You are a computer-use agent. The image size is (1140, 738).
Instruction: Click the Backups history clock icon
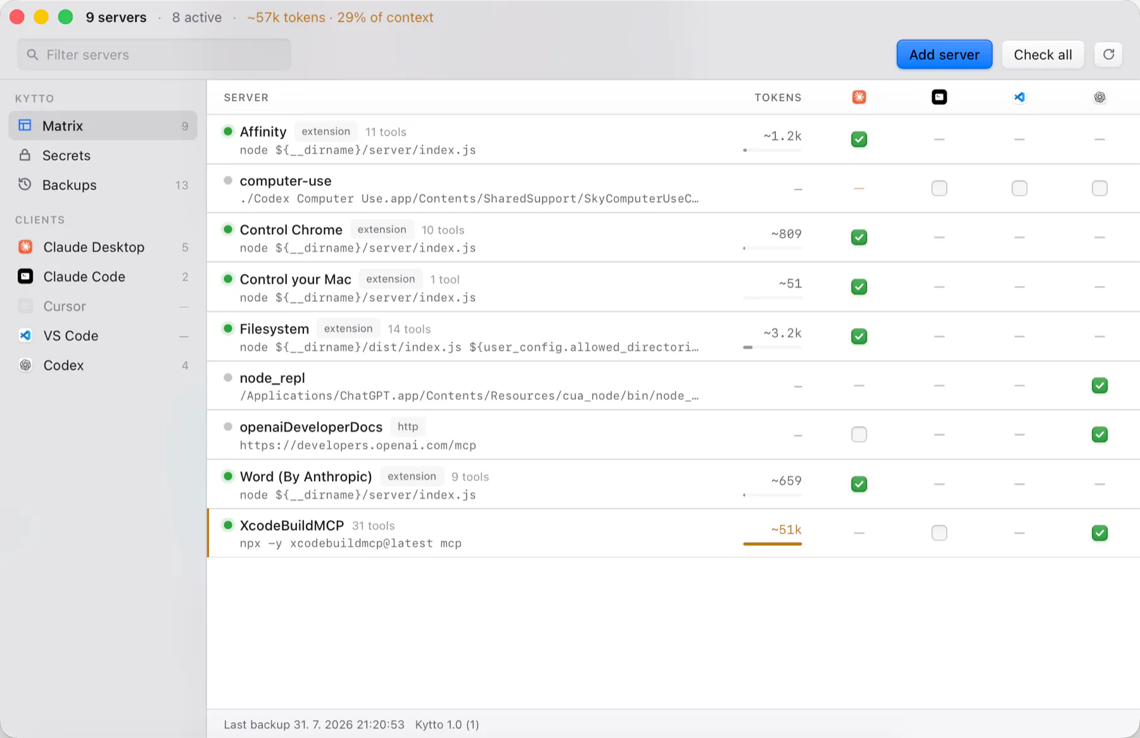coord(25,184)
